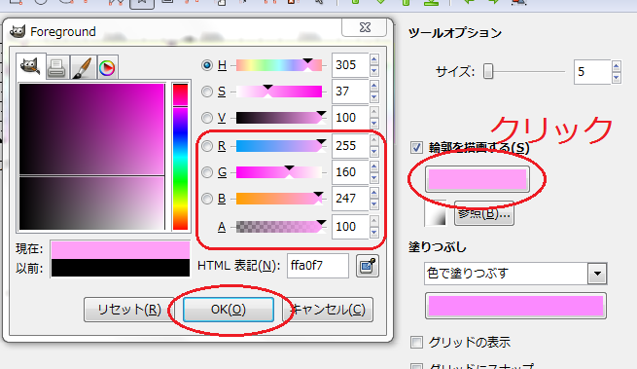Enable the グリッドの表示 checkbox
The image size is (637, 369).
tap(416, 342)
